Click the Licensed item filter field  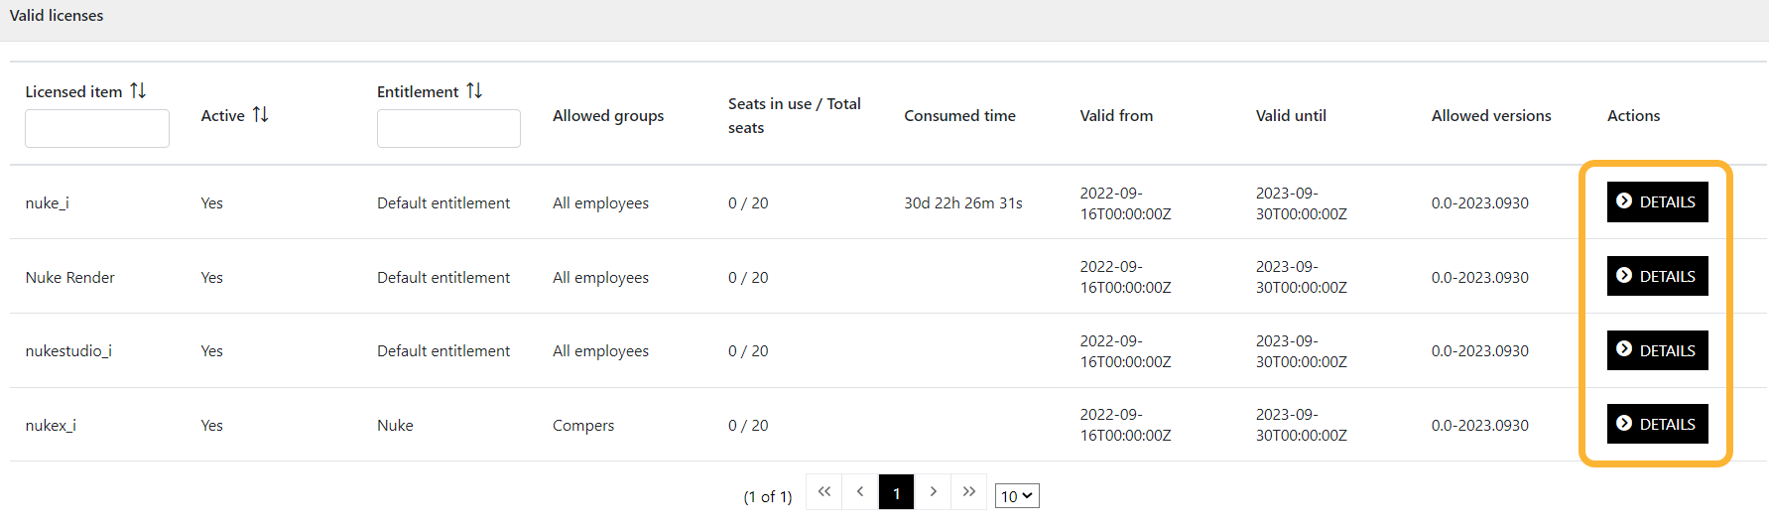pos(97,129)
